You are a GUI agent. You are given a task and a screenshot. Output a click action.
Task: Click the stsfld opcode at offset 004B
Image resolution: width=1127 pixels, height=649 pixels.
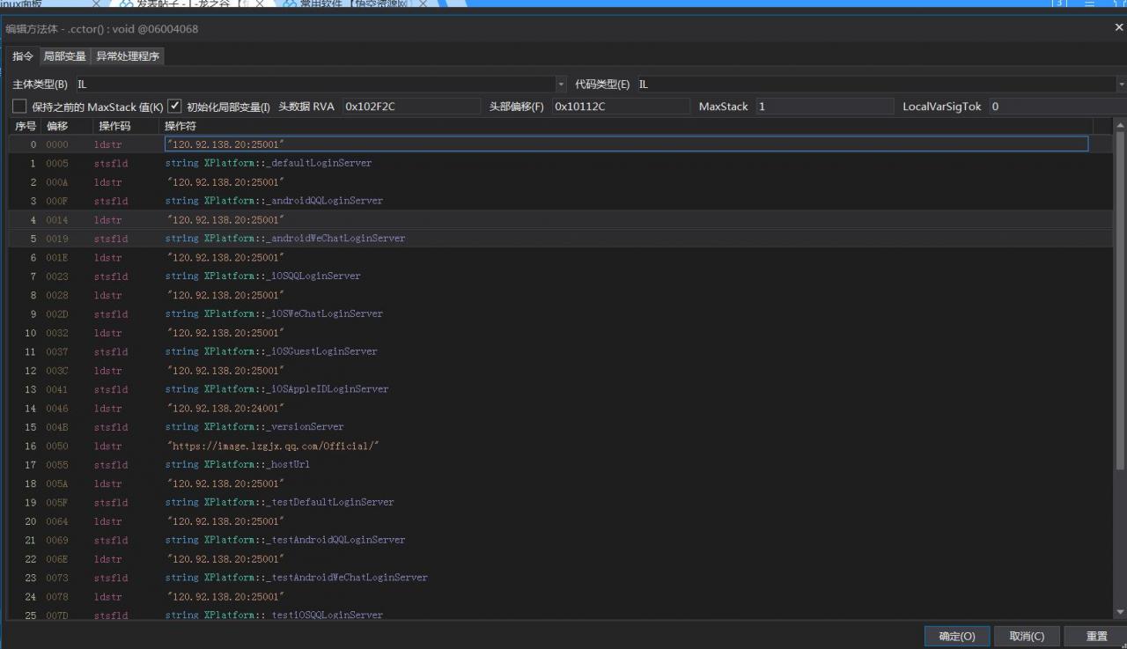pyautogui.click(x=111, y=427)
